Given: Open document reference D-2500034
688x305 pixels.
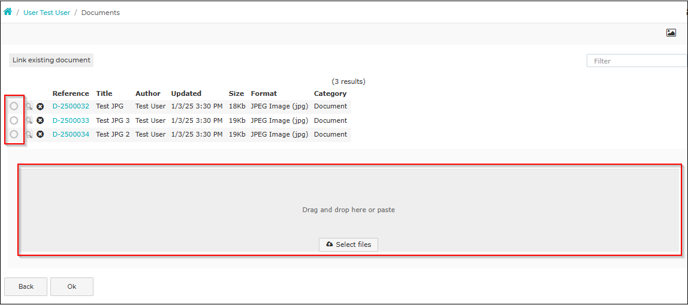Looking at the screenshot, I should (x=71, y=134).
